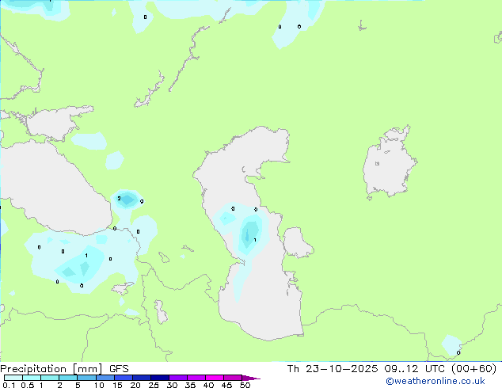The image size is (502, 388).
Task: Click the '0.5' legend scale label
Action: (x=28, y=385)
